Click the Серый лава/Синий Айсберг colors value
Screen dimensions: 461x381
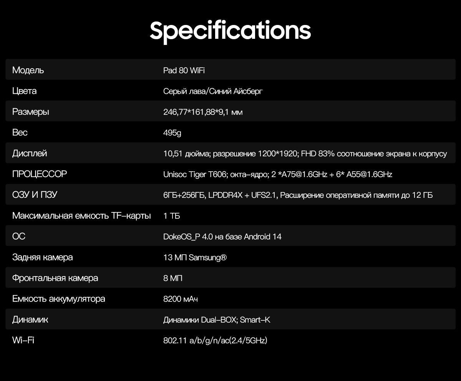(x=213, y=91)
